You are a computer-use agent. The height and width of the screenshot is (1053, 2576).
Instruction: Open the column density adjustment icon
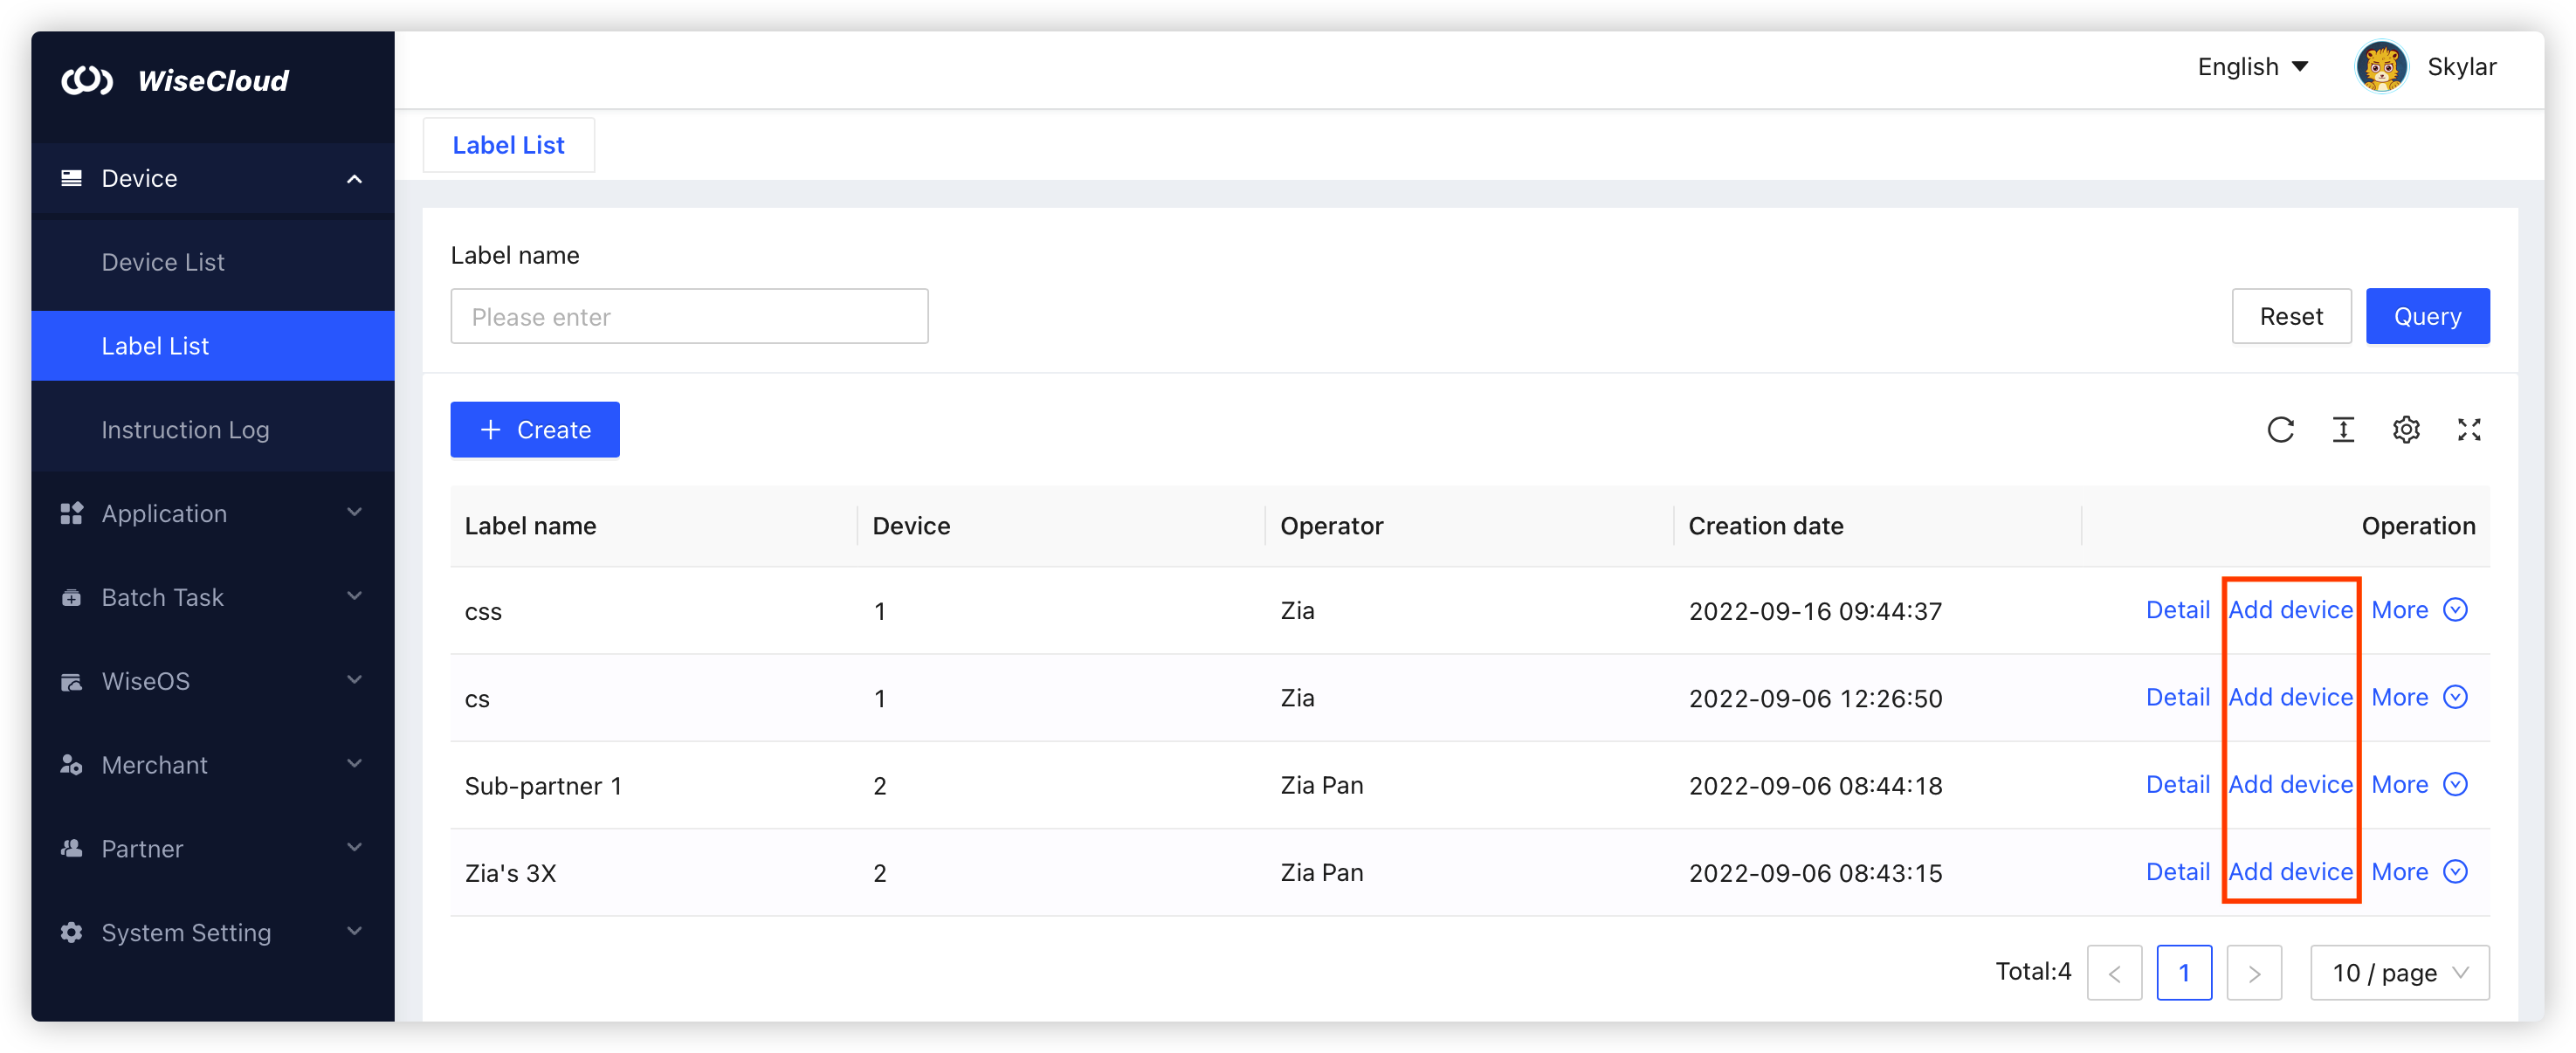point(2344,429)
